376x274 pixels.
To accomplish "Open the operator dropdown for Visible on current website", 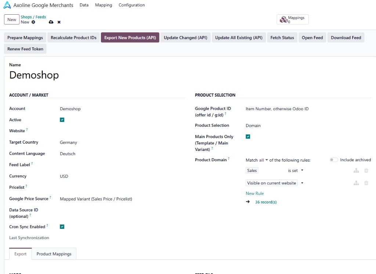I will point(302,183).
